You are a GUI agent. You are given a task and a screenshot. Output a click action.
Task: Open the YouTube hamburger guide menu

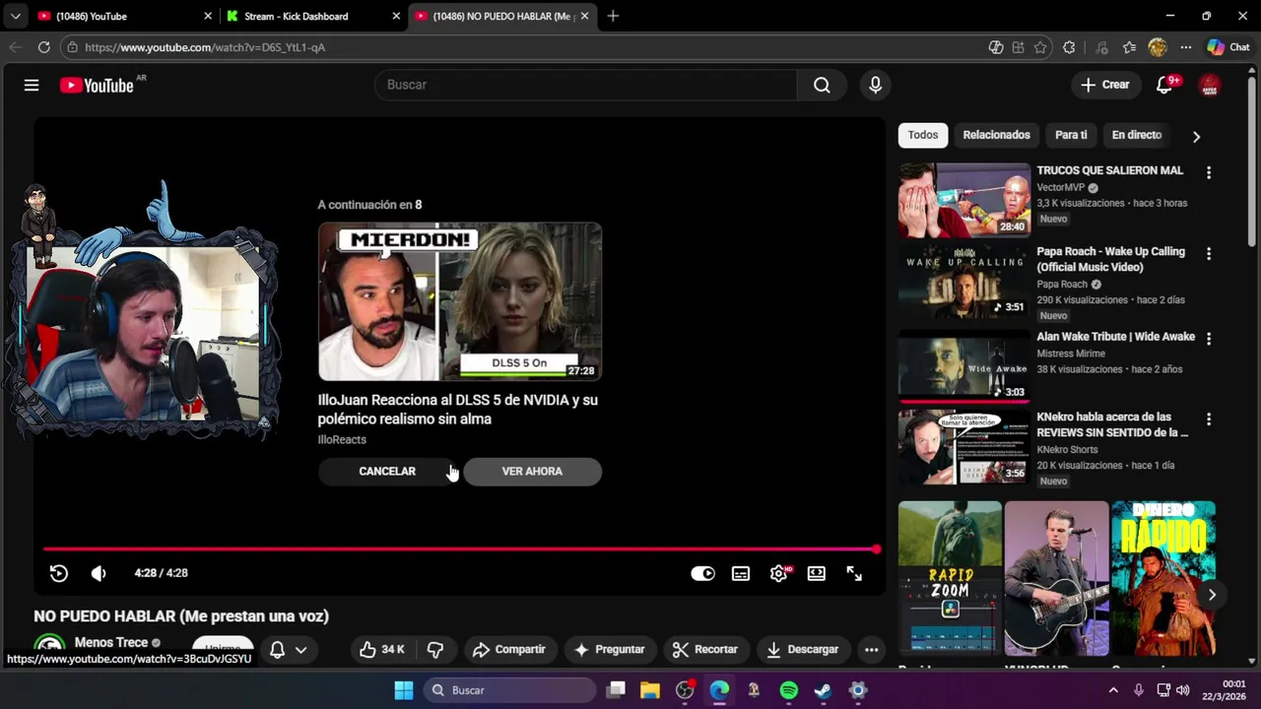click(32, 85)
